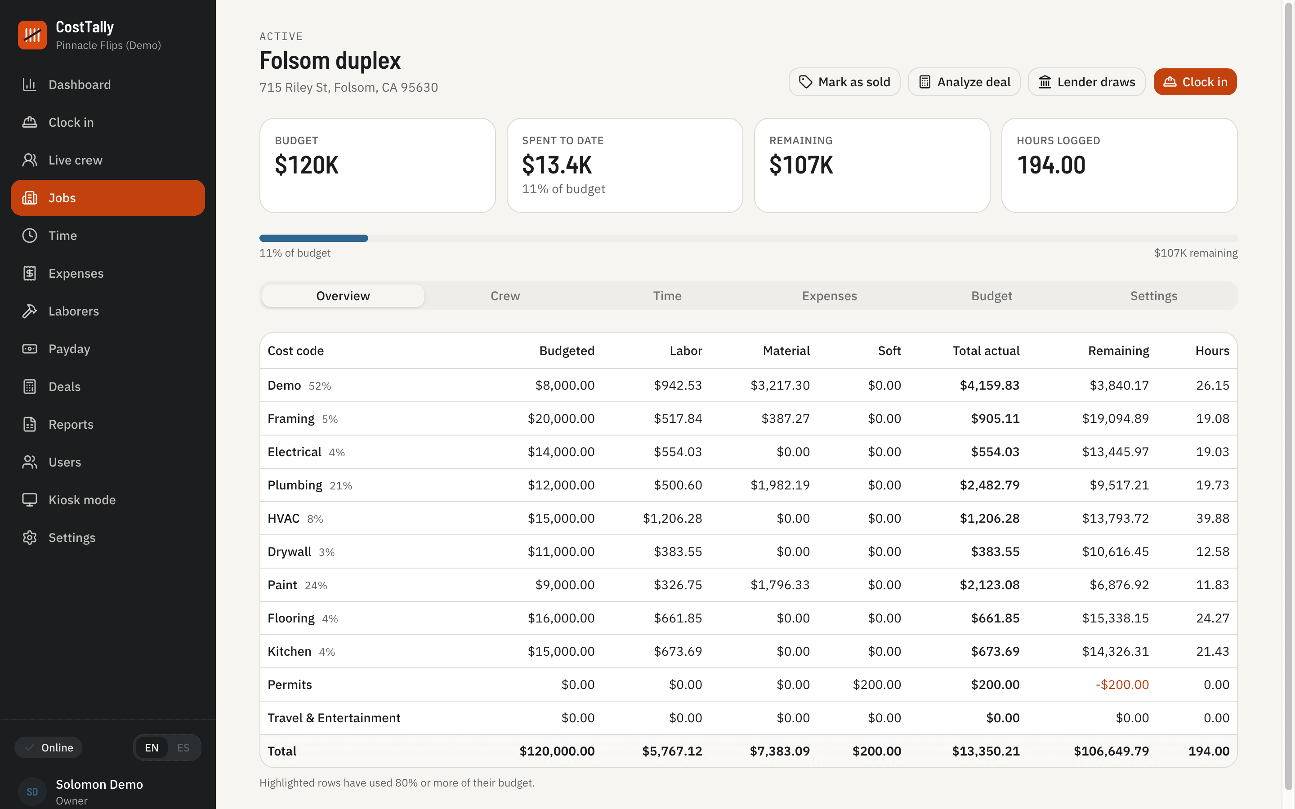Open the Deals calculator icon in the sidebar
The height and width of the screenshot is (809, 1295).
click(29, 387)
